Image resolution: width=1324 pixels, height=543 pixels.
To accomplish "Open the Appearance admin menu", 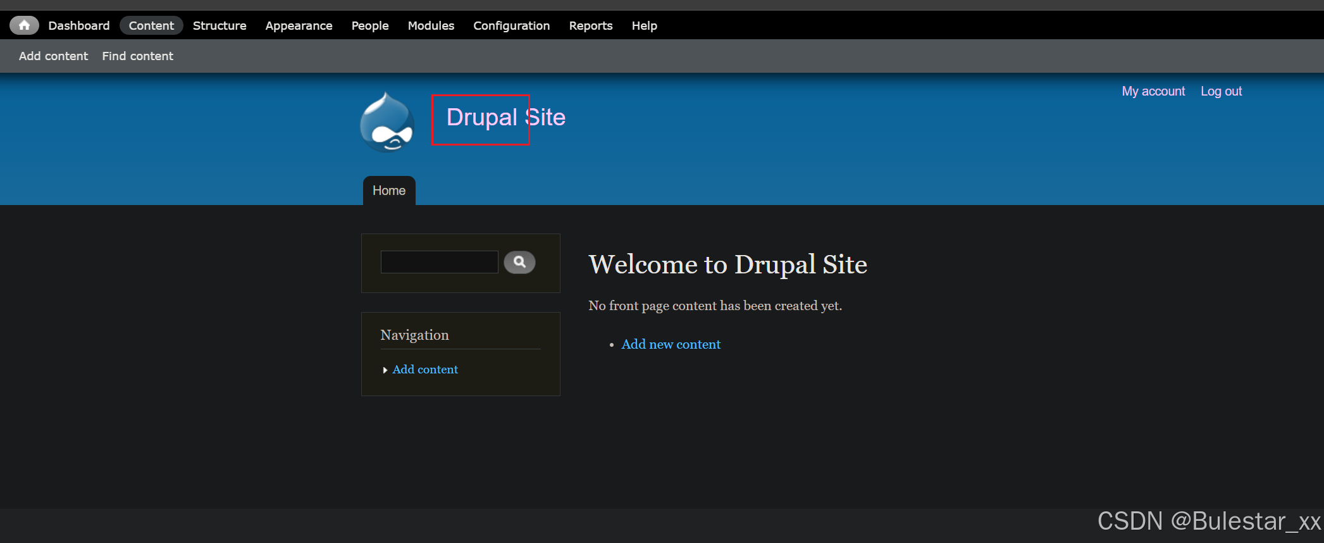I will pos(299,25).
